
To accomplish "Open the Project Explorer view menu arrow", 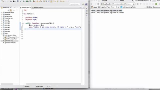I will [17, 10].
